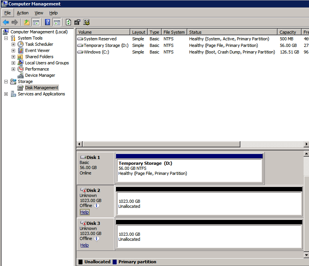The image size is (309, 266).
Task: Sort by the File System column header
Action: point(174,32)
